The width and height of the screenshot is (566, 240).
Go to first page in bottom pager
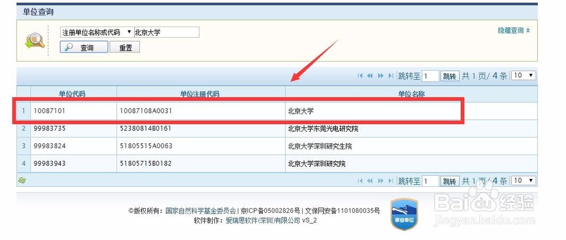pyautogui.click(x=359, y=181)
